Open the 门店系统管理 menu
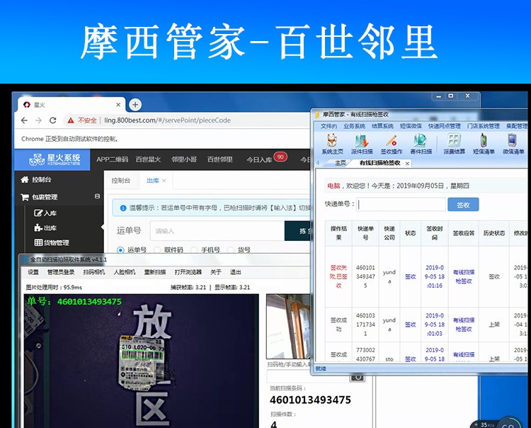The height and width of the screenshot is (428, 531). [x=484, y=126]
